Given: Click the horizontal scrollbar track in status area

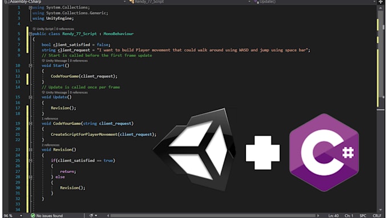Looking at the screenshot, I should click(213, 216).
